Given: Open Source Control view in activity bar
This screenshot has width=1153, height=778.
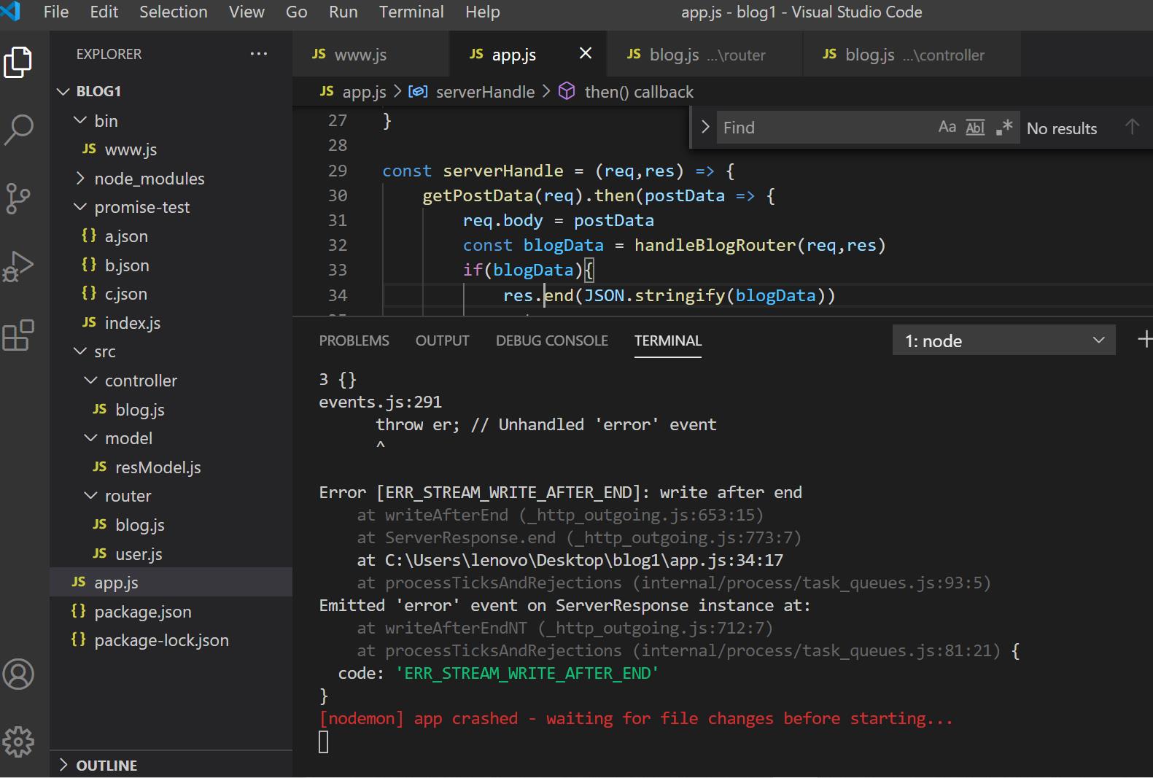Looking at the screenshot, I should (18, 198).
